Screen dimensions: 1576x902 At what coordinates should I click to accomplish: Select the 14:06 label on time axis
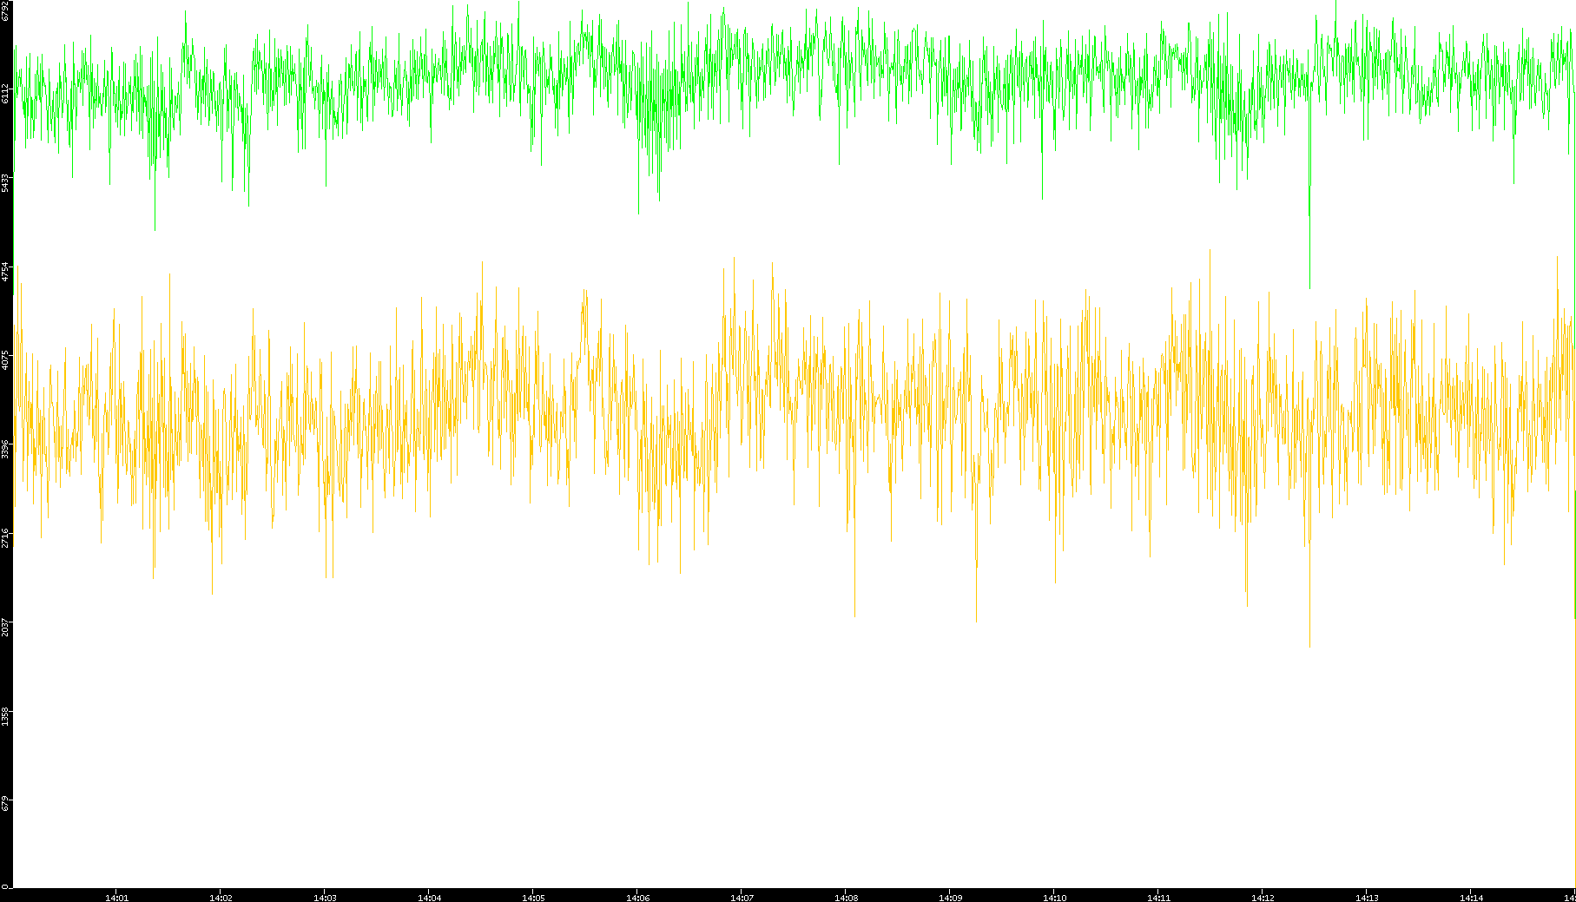click(637, 898)
